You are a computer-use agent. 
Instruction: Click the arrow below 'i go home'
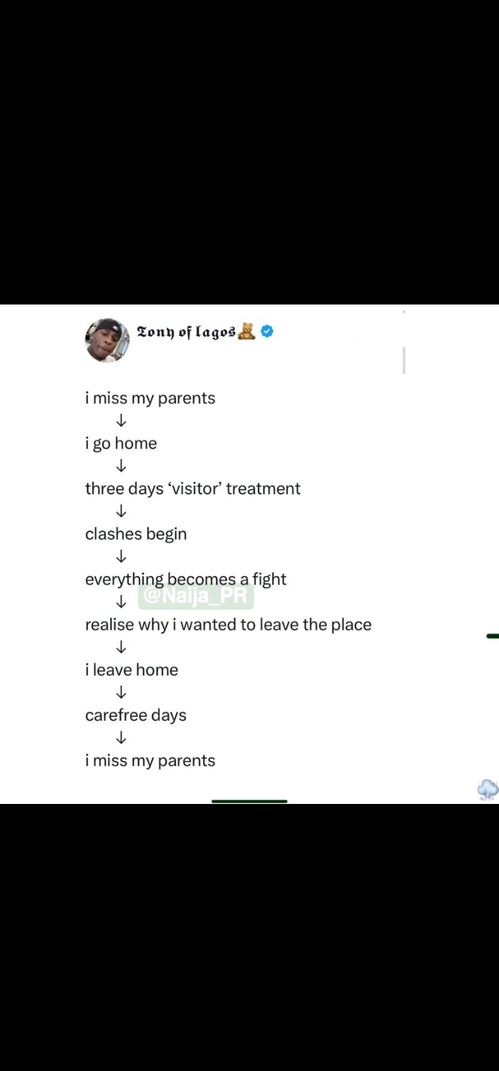(121, 466)
